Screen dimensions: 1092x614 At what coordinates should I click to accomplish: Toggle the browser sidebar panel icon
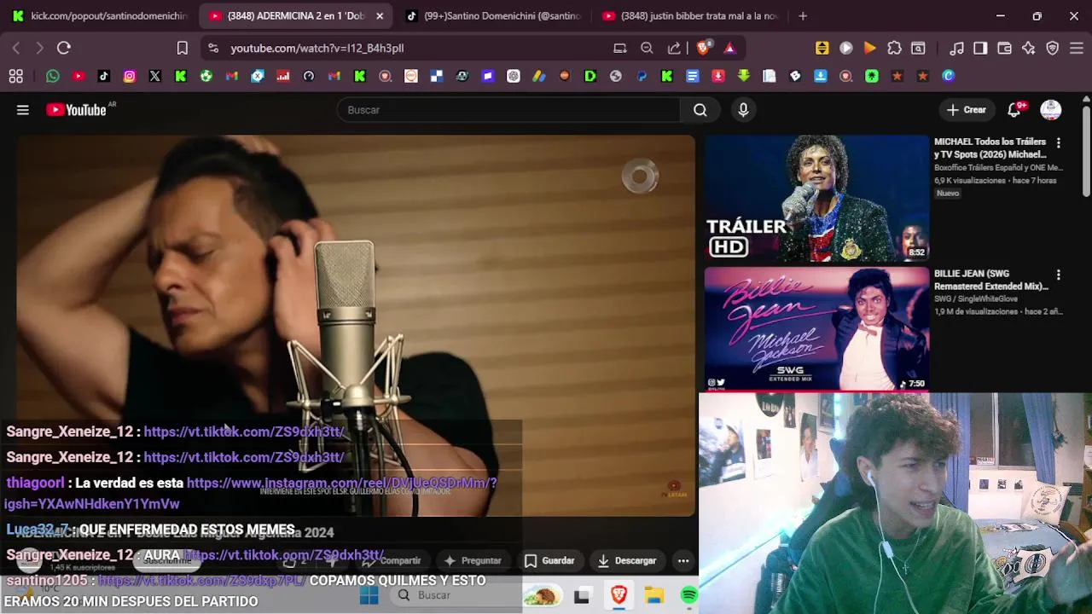click(x=980, y=48)
